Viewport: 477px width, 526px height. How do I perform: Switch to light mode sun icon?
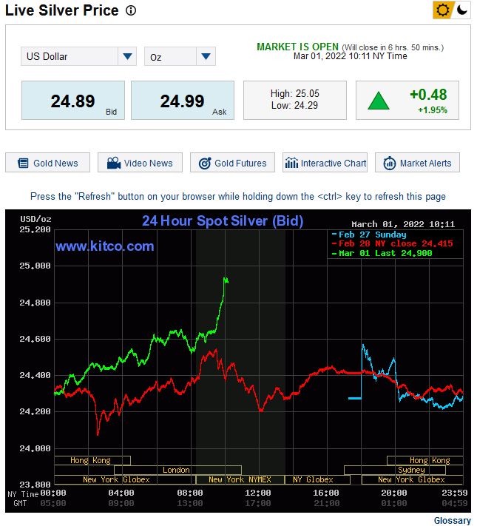click(x=442, y=10)
